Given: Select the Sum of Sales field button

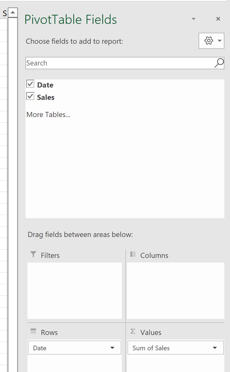Looking at the screenshot, I should (x=176, y=348).
